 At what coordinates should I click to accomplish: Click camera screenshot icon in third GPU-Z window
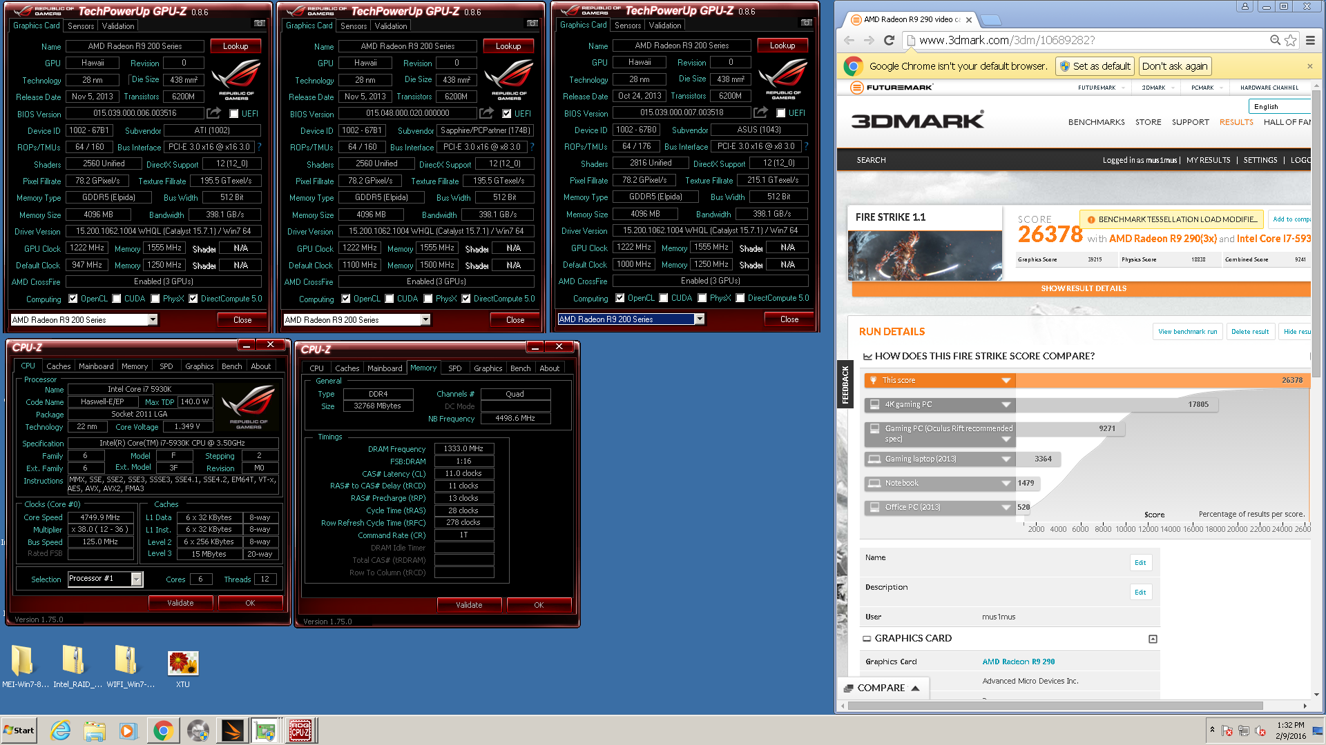click(x=807, y=23)
